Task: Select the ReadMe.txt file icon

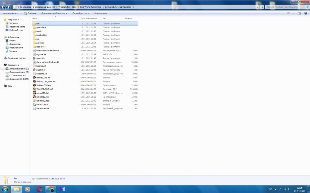Action: [34, 74]
